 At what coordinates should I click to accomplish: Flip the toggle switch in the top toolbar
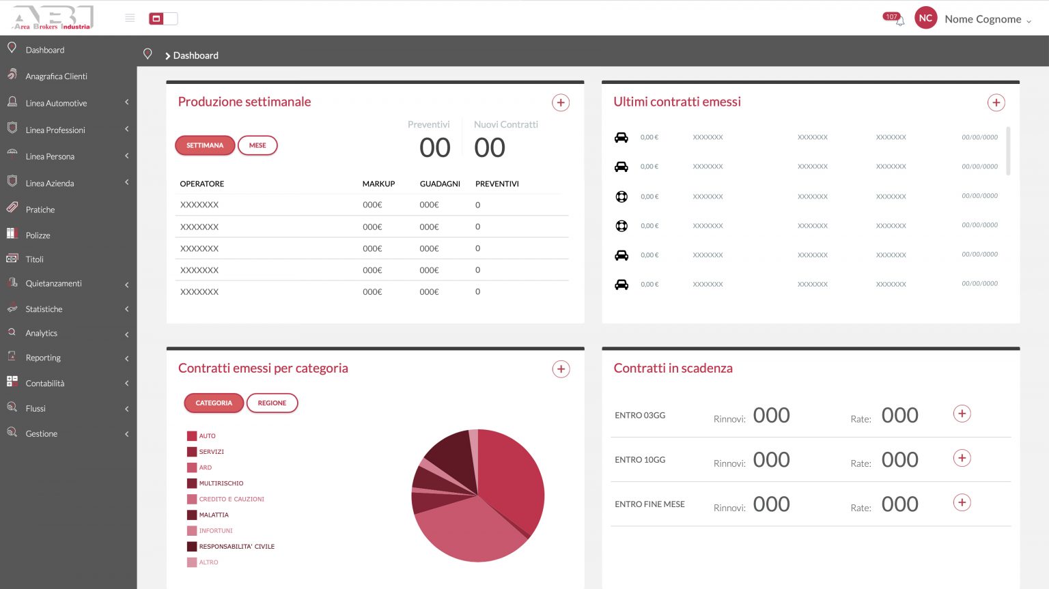[x=163, y=19]
